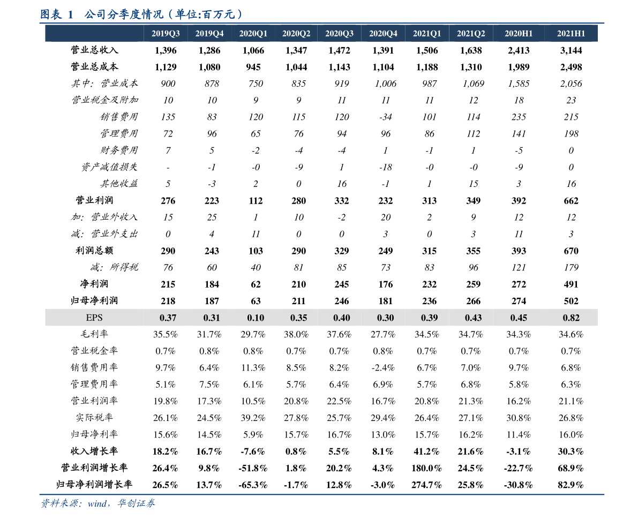Click the 2020H1 column header
The image size is (638, 519).
[519, 33]
